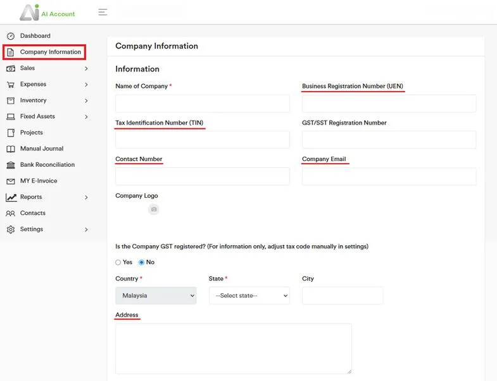Viewport: 497px width, 381px height.
Task: Click the Projects icon in sidebar
Action: click(x=10, y=133)
